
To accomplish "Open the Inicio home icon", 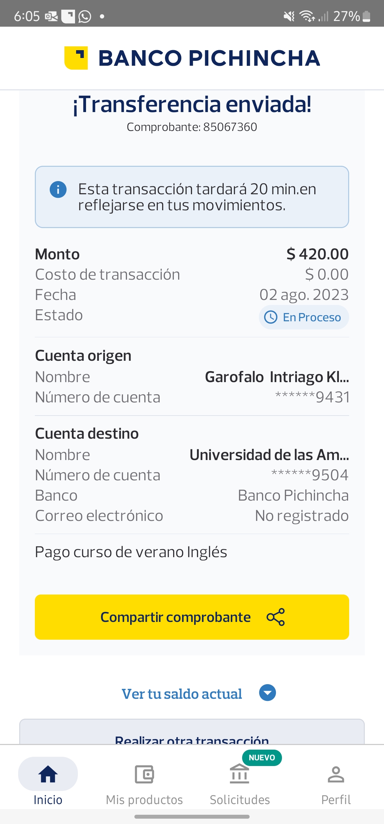I will pyautogui.click(x=48, y=774).
